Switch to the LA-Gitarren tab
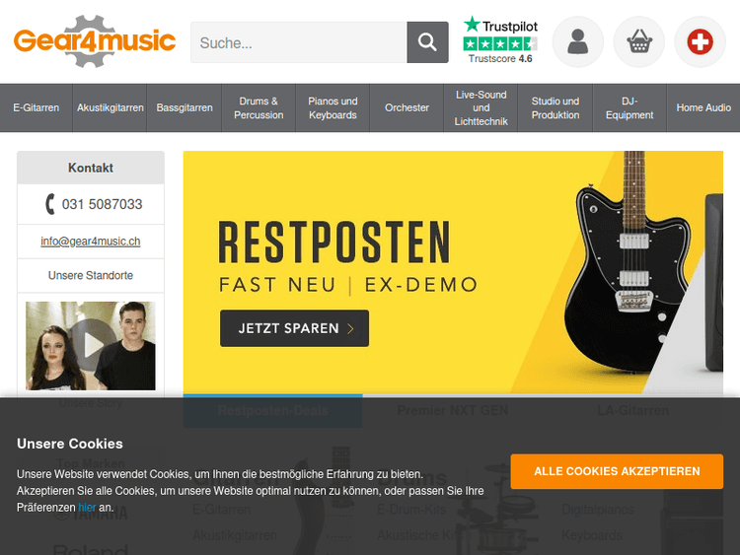This screenshot has height=555, width=740. 632,411
